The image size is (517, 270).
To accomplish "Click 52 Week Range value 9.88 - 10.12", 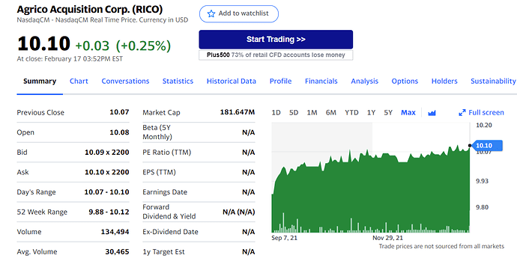I will [109, 212].
